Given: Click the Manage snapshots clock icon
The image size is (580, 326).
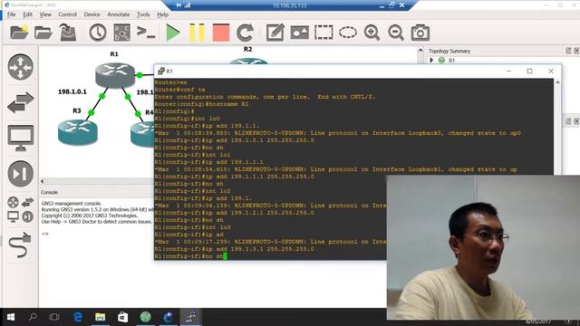Looking at the screenshot, I should point(98,33).
